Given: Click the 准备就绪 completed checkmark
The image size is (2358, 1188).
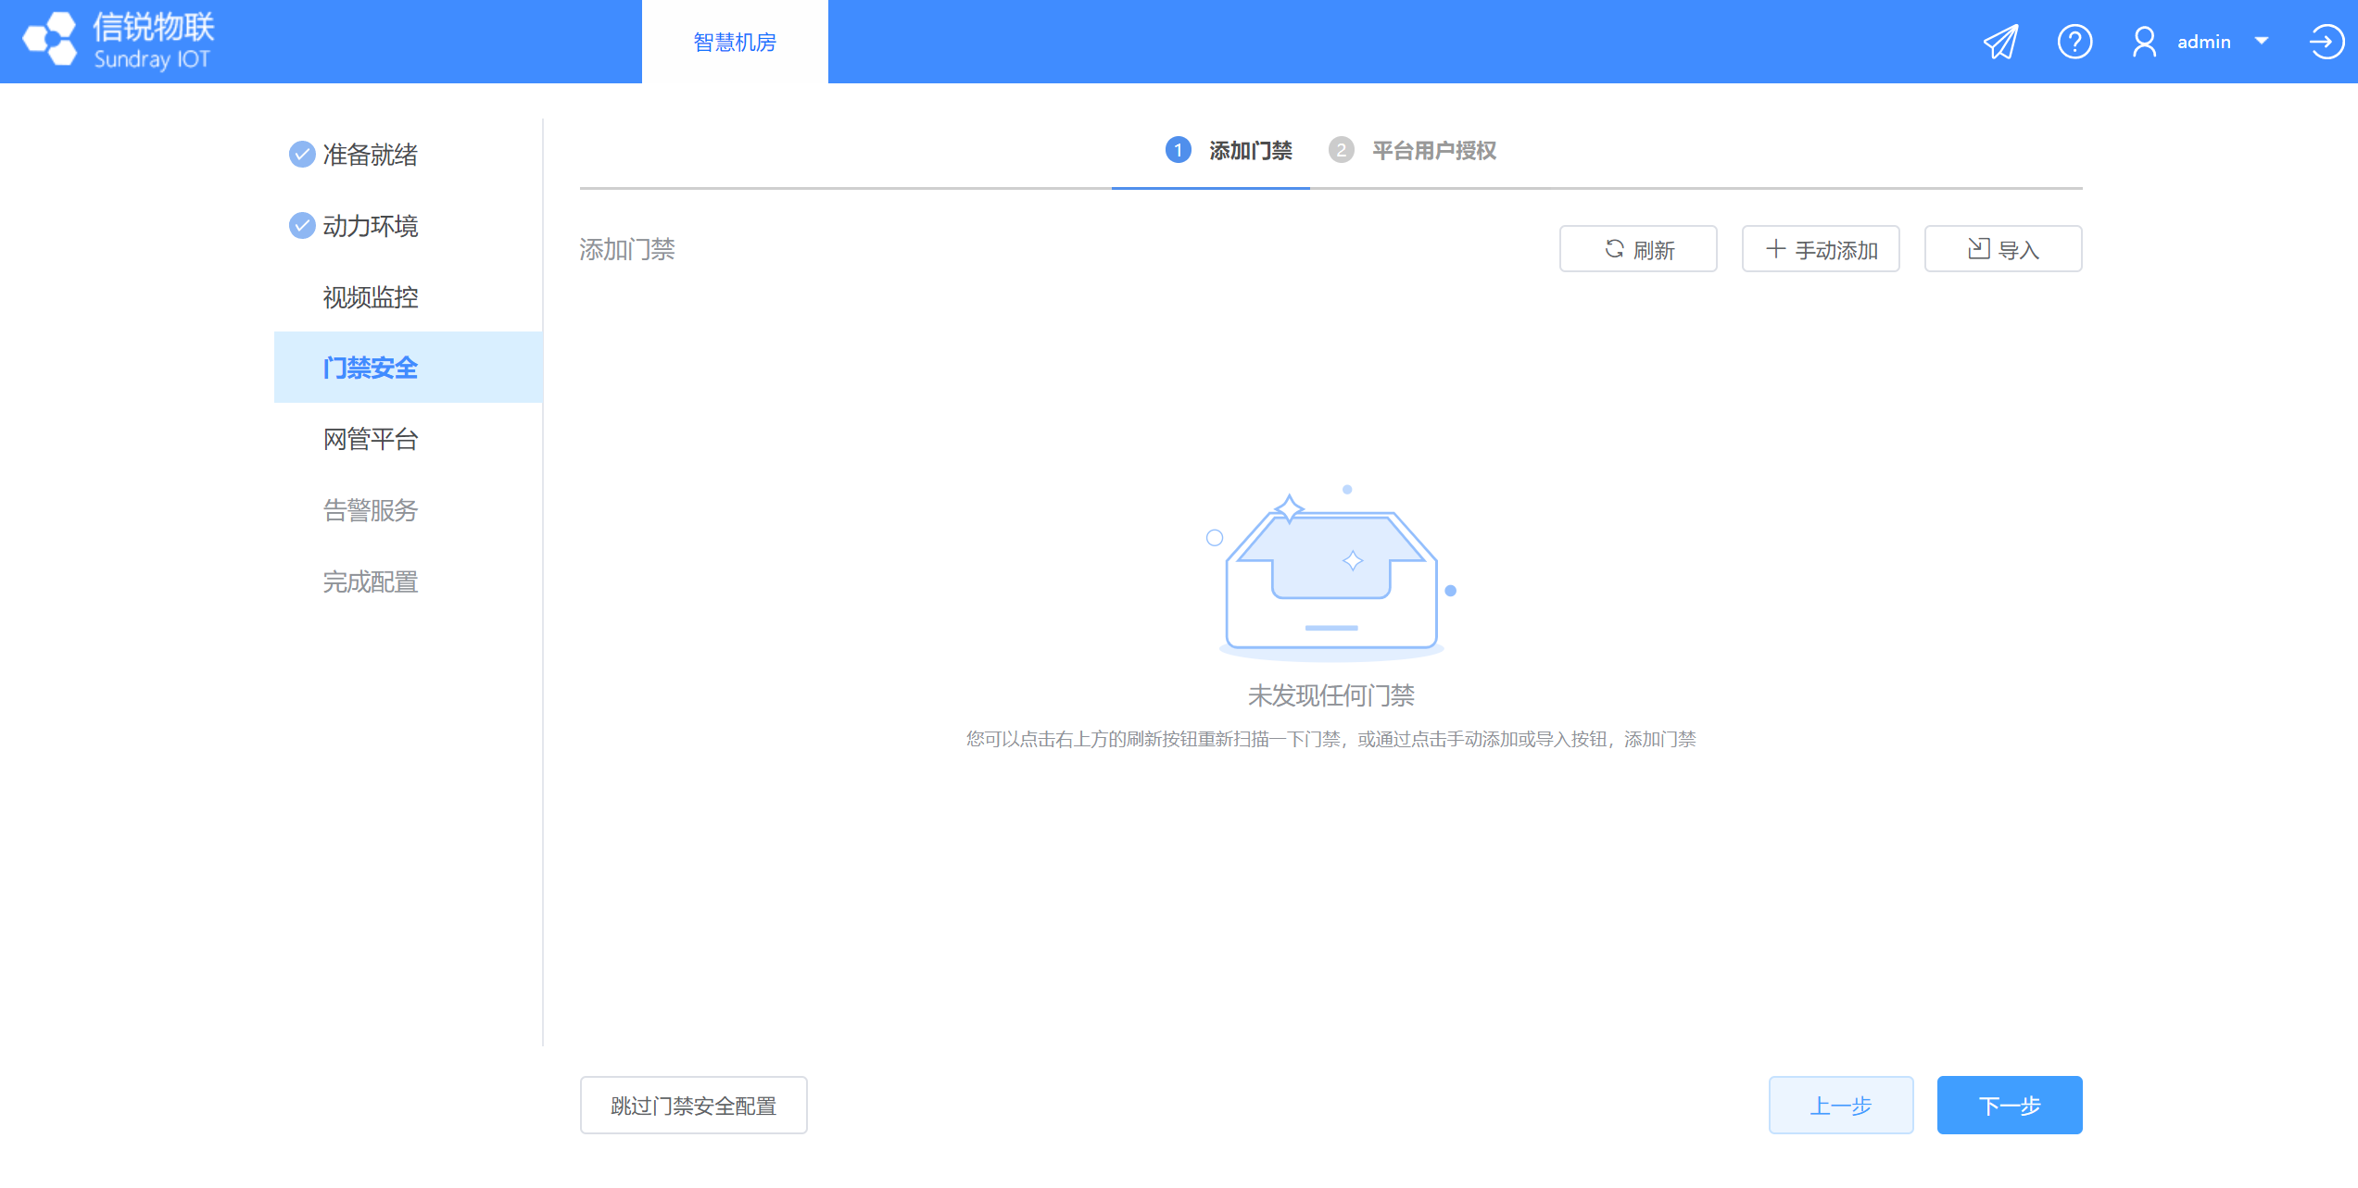Looking at the screenshot, I should (302, 155).
